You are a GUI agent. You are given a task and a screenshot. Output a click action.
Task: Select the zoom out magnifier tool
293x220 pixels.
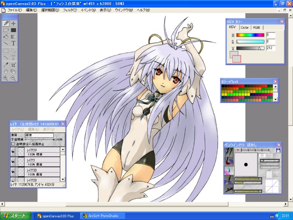[13, 78]
